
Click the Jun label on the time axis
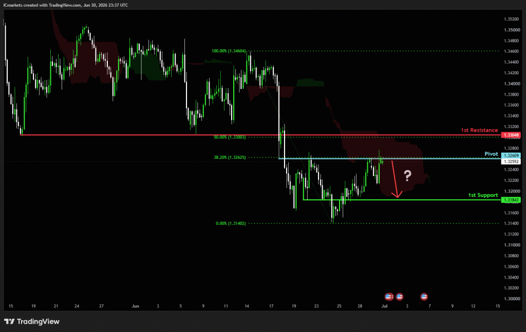[135, 306]
